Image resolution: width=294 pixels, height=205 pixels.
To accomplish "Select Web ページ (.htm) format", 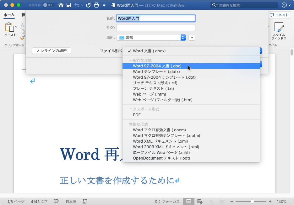I will [191, 94].
